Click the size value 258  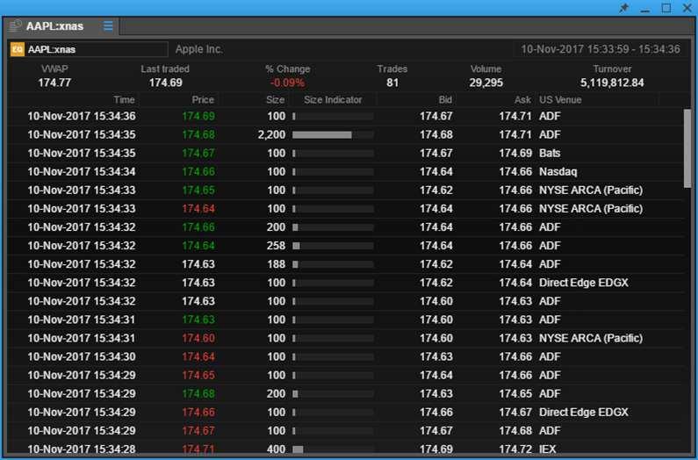(276, 246)
